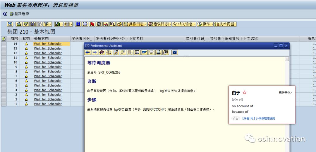316x152 pixels.
Task: Click the 状态 column header
Action: (x=26, y=38)
